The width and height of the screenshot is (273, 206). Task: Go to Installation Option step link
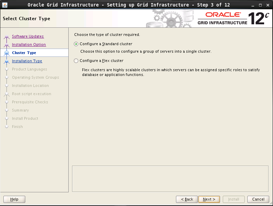click(x=29, y=44)
